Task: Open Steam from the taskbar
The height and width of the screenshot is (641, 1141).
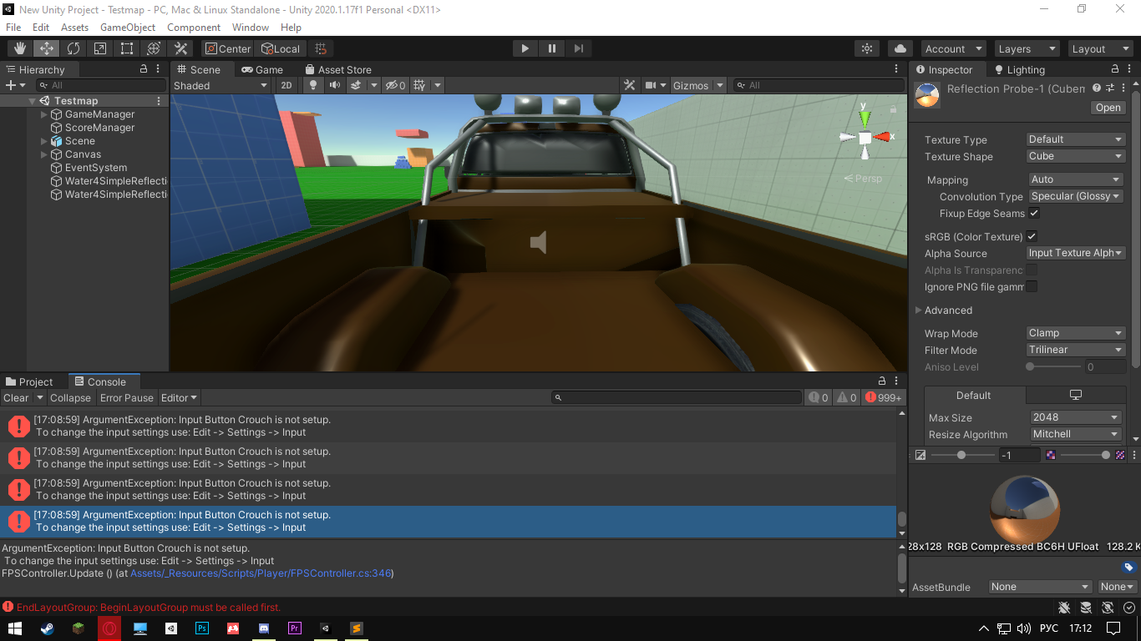Action: tap(47, 628)
